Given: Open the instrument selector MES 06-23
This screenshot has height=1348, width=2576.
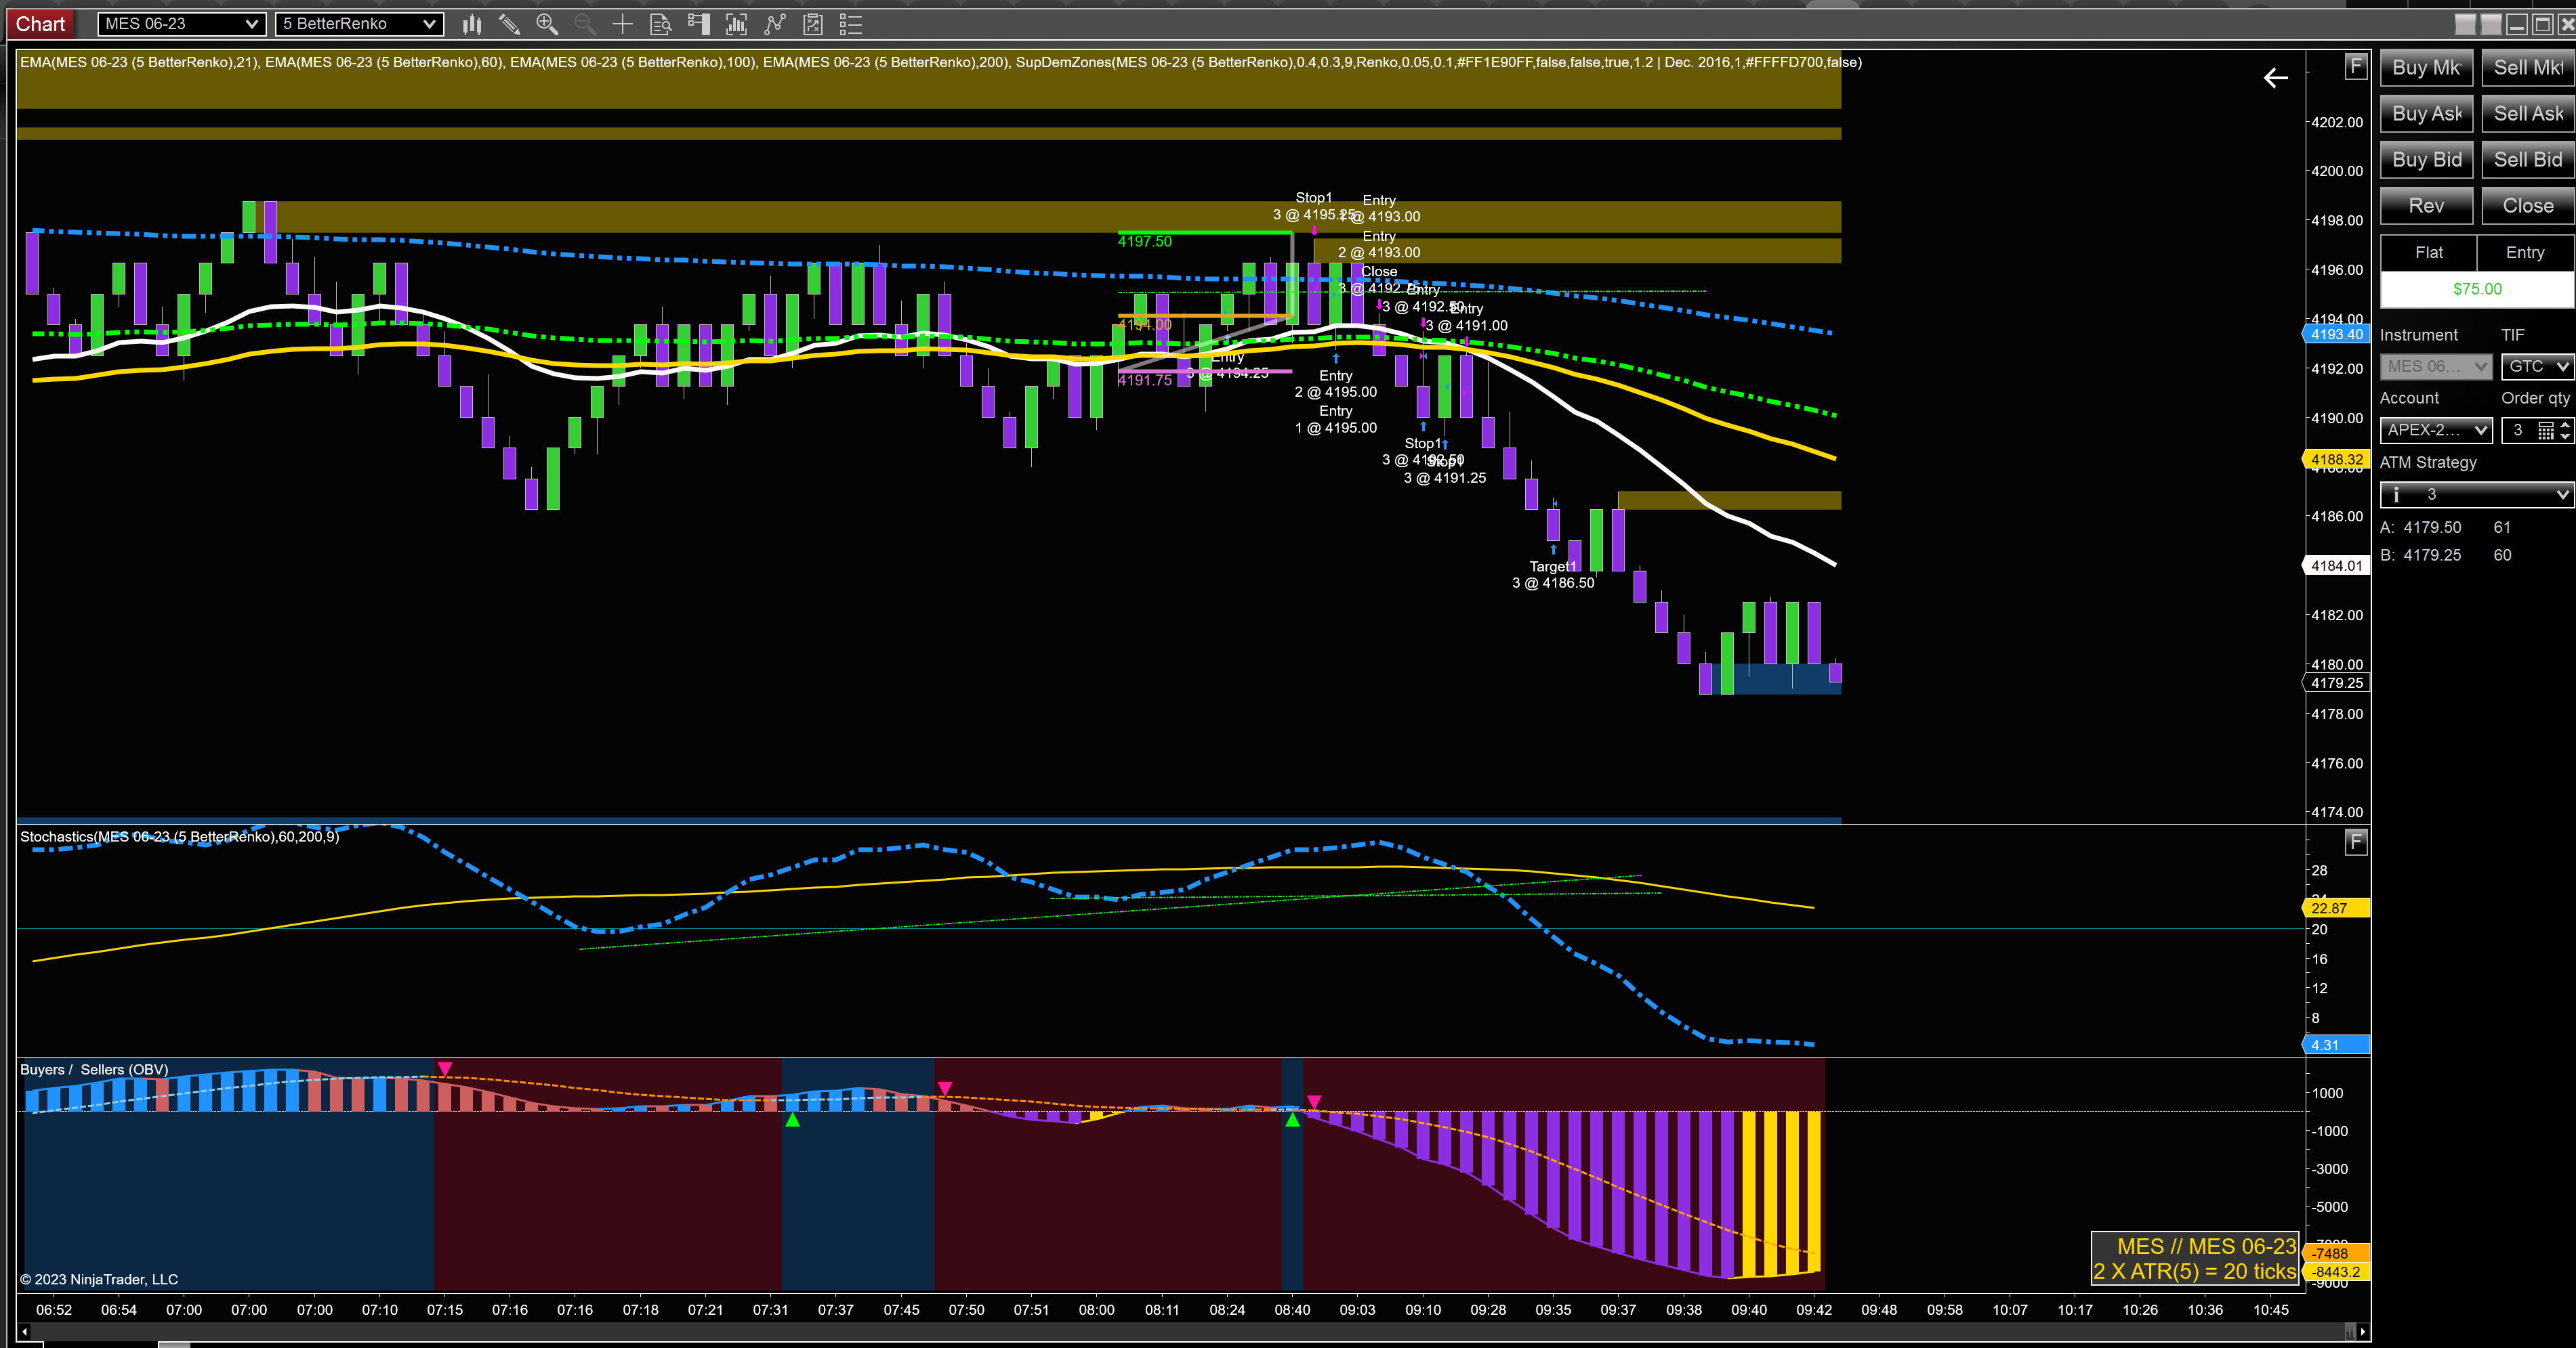Looking at the screenshot, I should (181, 24).
